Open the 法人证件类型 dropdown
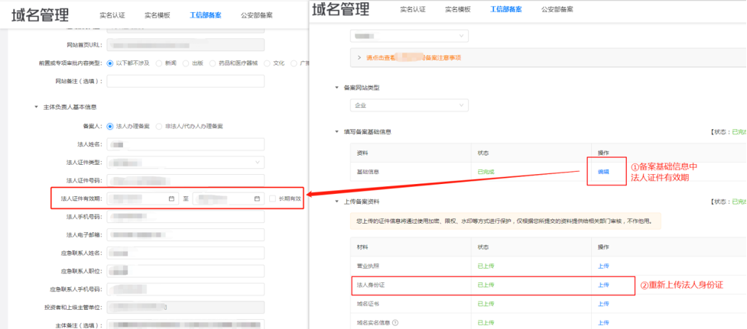Screen dimensions: 747x329 (186, 162)
